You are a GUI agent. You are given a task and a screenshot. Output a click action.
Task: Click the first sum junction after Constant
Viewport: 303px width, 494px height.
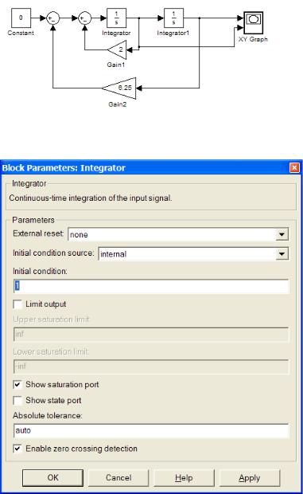[x=52, y=18]
